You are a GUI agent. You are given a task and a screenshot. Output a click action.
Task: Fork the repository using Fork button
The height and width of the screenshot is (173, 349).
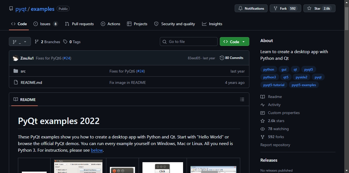[x=285, y=8]
